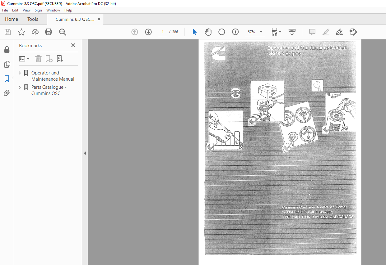This screenshot has height=265, width=386.
Task: Expand the Operator and Maintenance Manual bookmark
Action: pyautogui.click(x=20, y=73)
